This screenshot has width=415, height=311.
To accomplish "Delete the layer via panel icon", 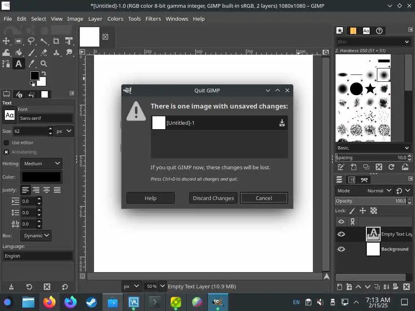I will click(x=406, y=287).
